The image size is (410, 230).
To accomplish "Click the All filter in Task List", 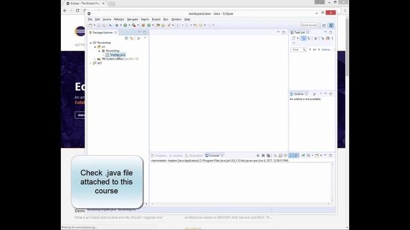I will [315, 50].
